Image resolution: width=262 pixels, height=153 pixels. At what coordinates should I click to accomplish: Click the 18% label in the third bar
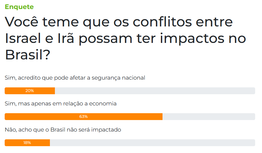tap(27, 143)
